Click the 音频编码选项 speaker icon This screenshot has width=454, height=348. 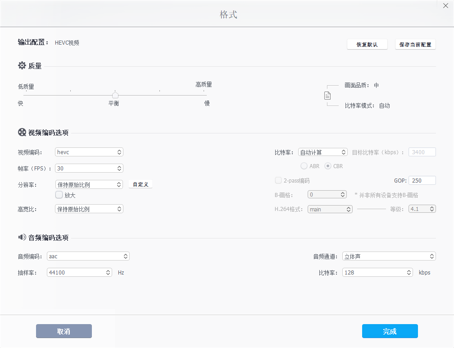pyautogui.click(x=22, y=238)
